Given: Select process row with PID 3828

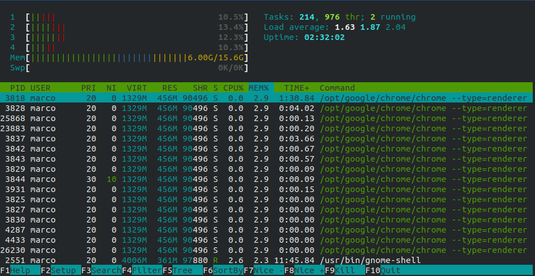Looking at the screenshot, I should tap(266, 108).
